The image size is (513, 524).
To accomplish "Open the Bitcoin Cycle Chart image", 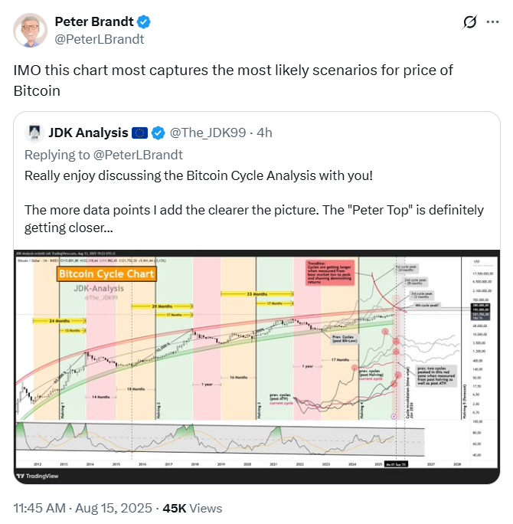I will [x=256, y=367].
